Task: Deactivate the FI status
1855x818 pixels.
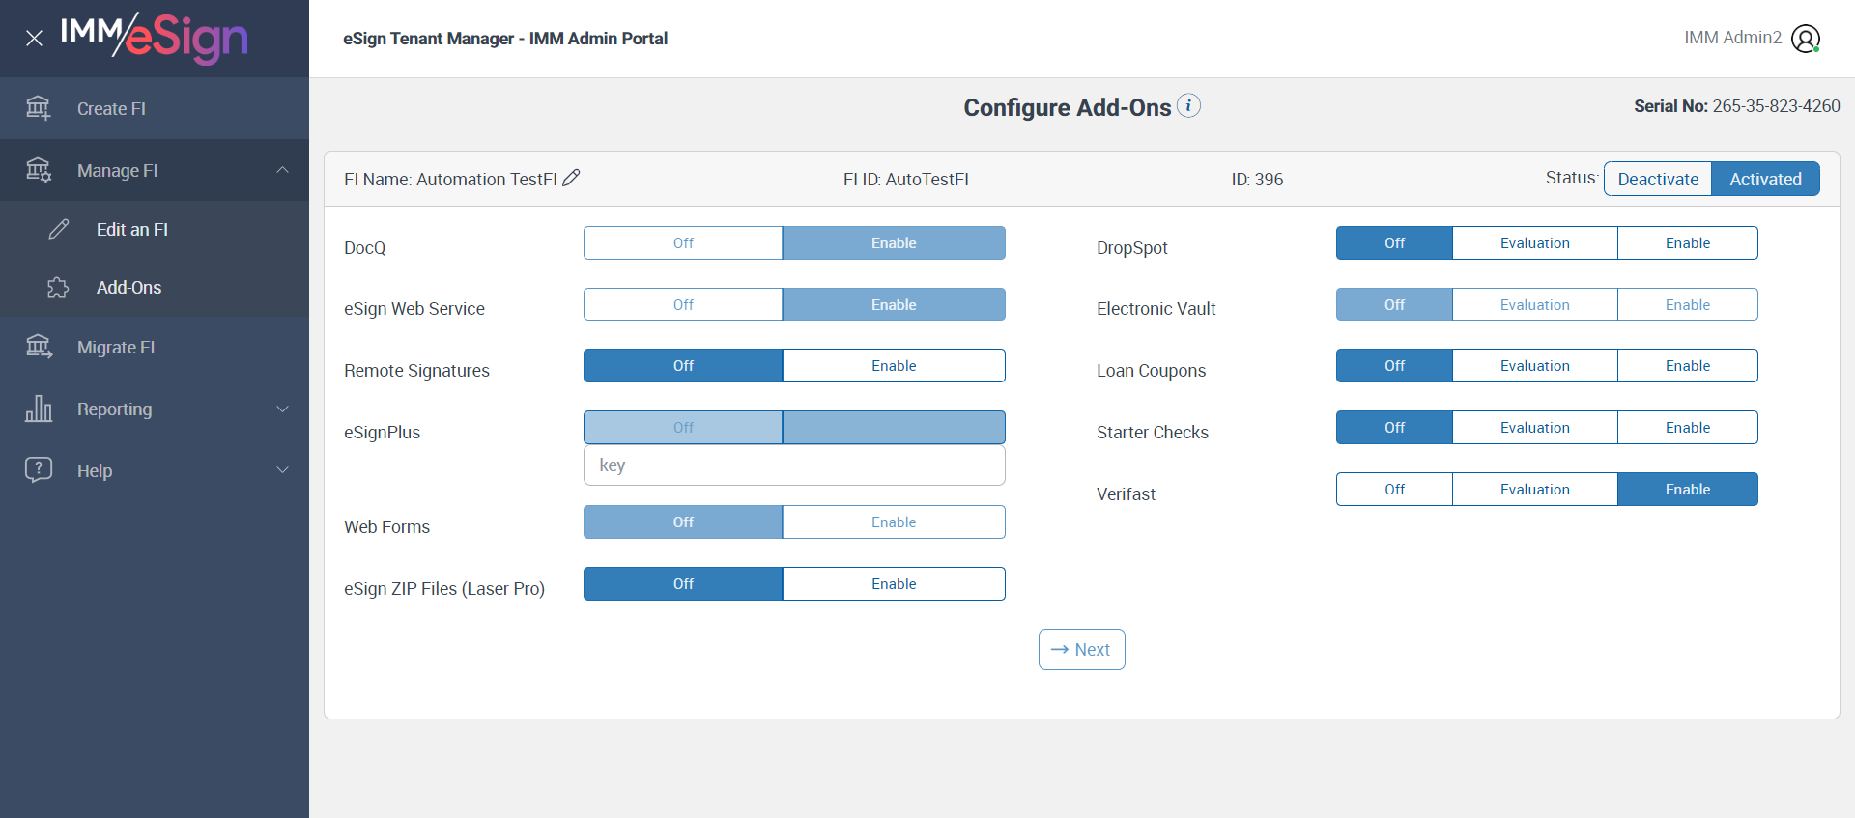Action: click(x=1658, y=179)
